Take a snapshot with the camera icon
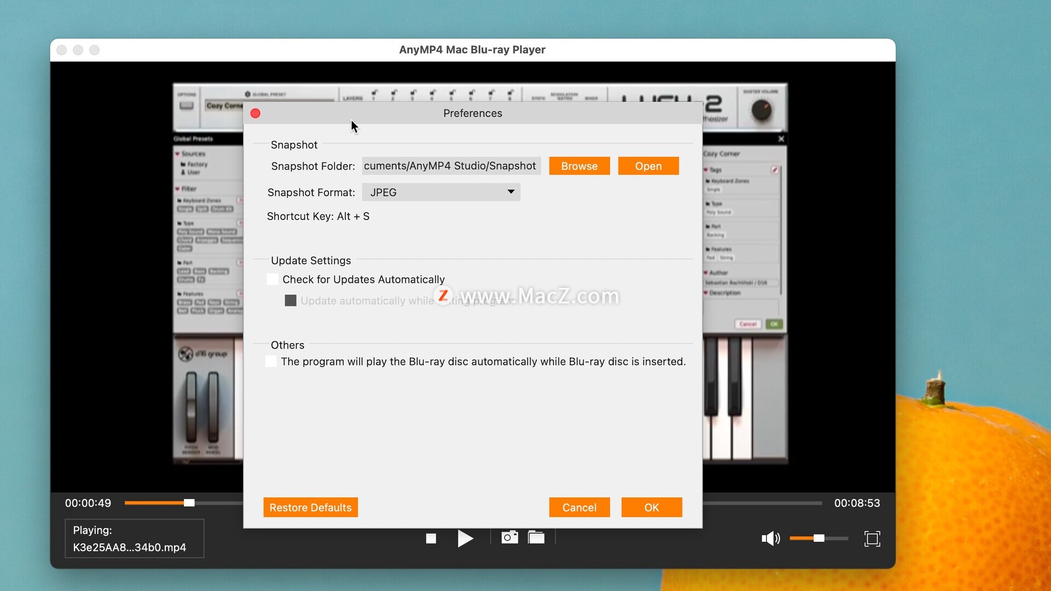1051x591 pixels. click(510, 537)
